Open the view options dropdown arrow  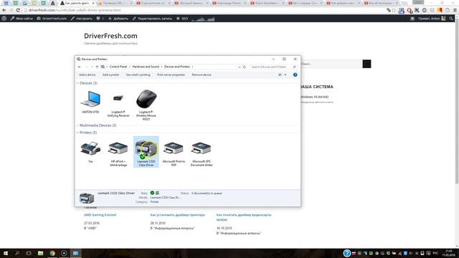pyautogui.click(x=285, y=75)
